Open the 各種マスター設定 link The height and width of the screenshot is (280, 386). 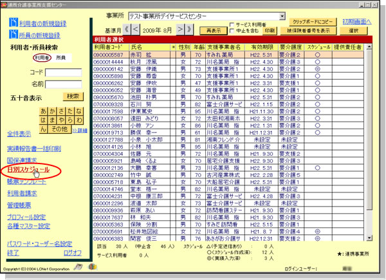[29, 226]
